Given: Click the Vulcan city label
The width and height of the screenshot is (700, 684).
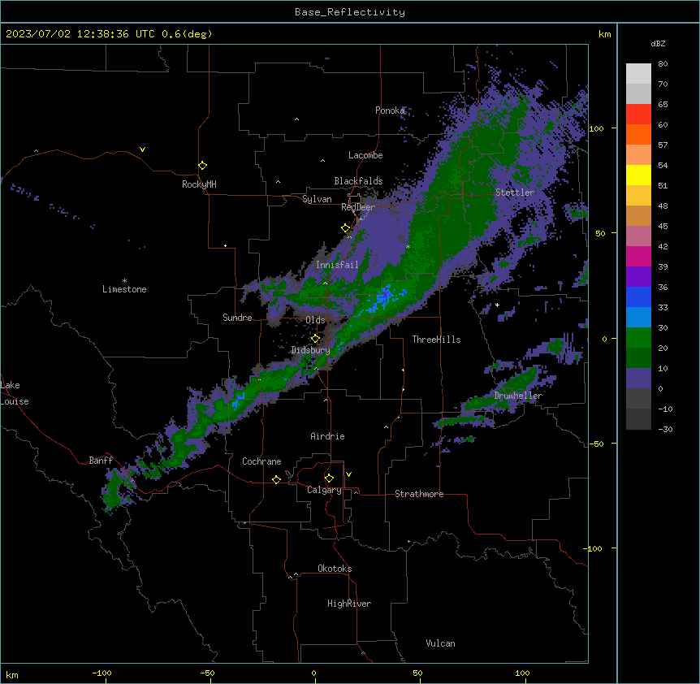Looking at the screenshot, I should point(441,643).
